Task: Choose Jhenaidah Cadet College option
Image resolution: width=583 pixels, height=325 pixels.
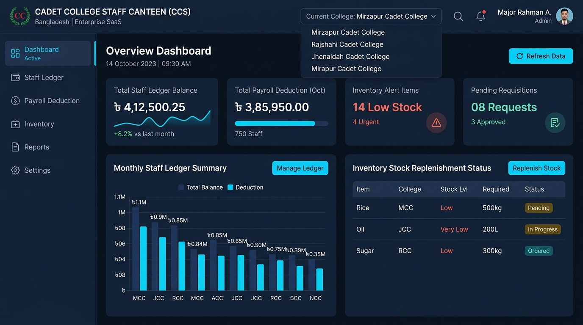Action: click(x=350, y=57)
